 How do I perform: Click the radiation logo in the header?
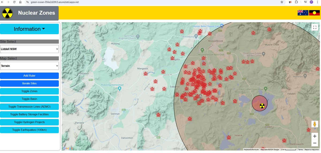7,13
